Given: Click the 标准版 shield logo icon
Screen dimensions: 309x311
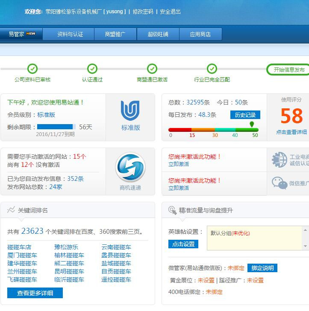Looking at the screenshot, I should [x=130, y=111].
